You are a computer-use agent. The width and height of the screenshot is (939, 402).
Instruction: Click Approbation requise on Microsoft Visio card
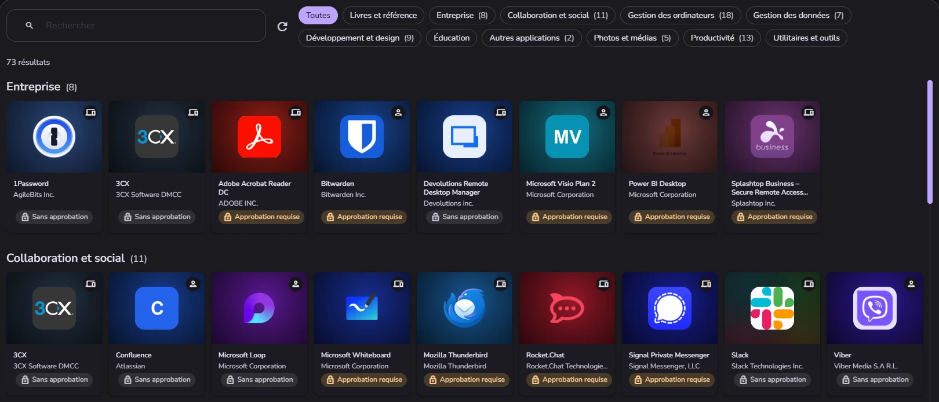(569, 217)
